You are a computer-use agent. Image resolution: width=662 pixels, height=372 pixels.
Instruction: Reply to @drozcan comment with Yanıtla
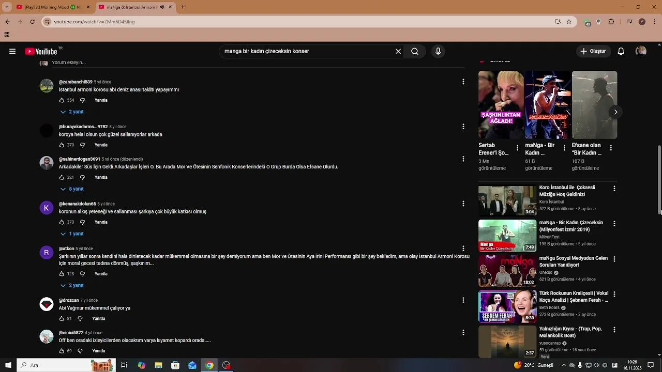(98, 319)
